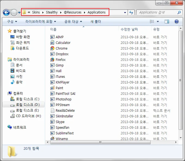
Task: Go back with the blue Back arrow
Action: click(x=6, y=12)
